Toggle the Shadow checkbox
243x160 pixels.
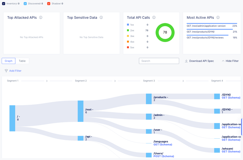pos(49,4)
